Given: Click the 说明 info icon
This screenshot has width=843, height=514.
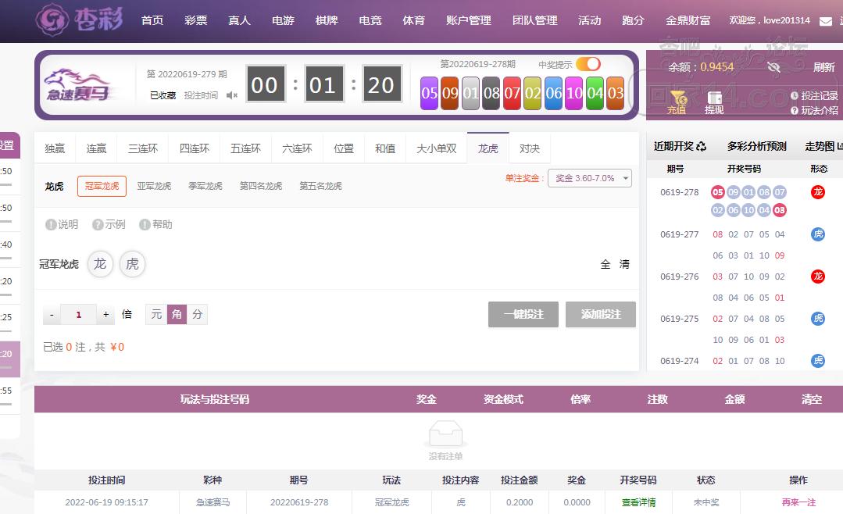Looking at the screenshot, I should 51,225.
